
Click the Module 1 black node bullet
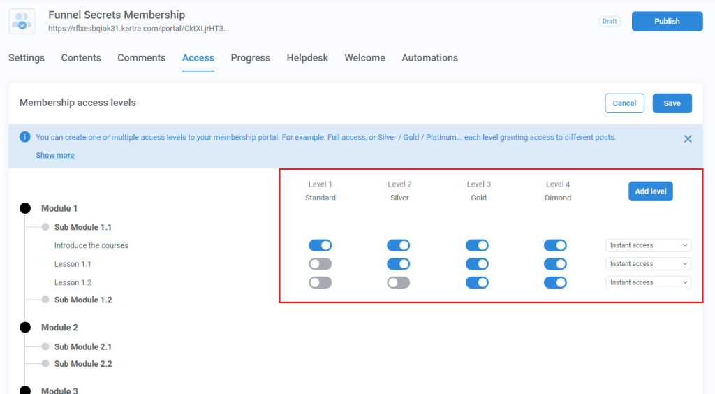tap(26, 208)
